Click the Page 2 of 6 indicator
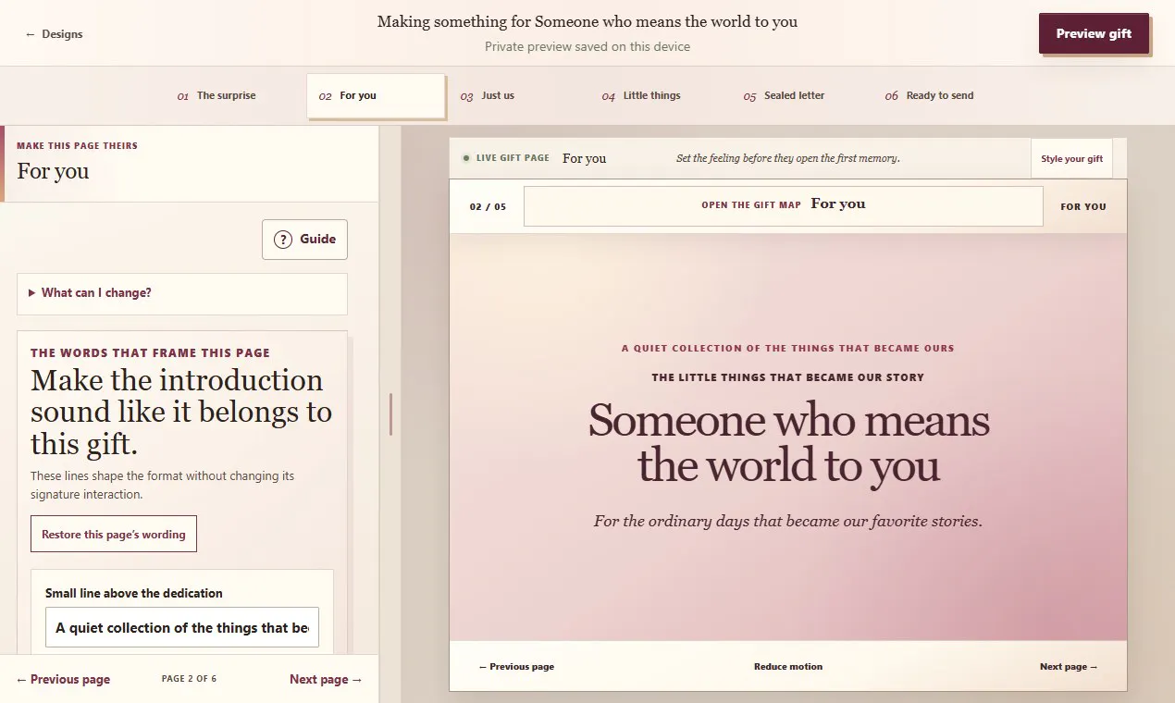The height and width of the screenshot is (703, 1175). click(x=189, y=679)
